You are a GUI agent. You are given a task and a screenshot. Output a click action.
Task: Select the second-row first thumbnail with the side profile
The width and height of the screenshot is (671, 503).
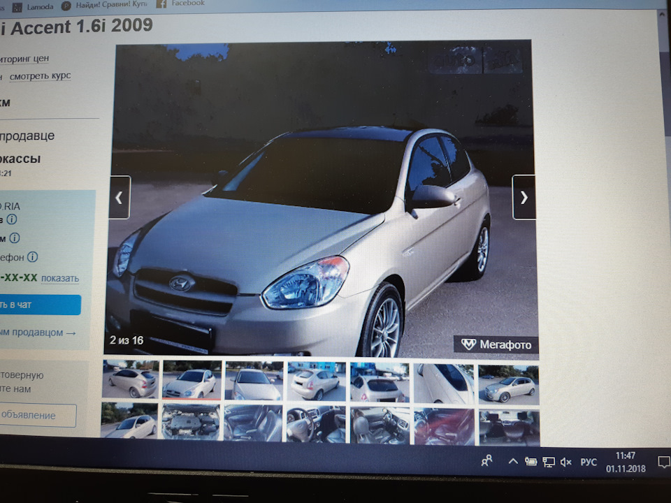[x=129, y=420]
